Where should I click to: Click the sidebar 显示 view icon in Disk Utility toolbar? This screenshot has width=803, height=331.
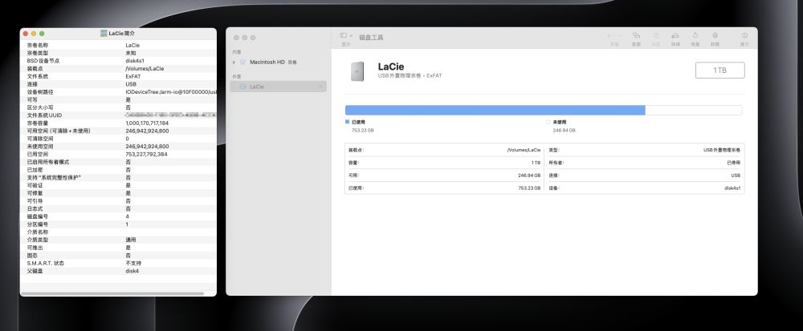pos(343,36)
